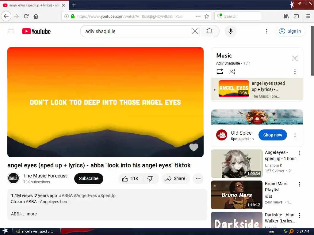Open page actions ellipsis in URL bar
The width and height of the screenshot is (314, 235).
pyautogui.click(x=198, y=16)
